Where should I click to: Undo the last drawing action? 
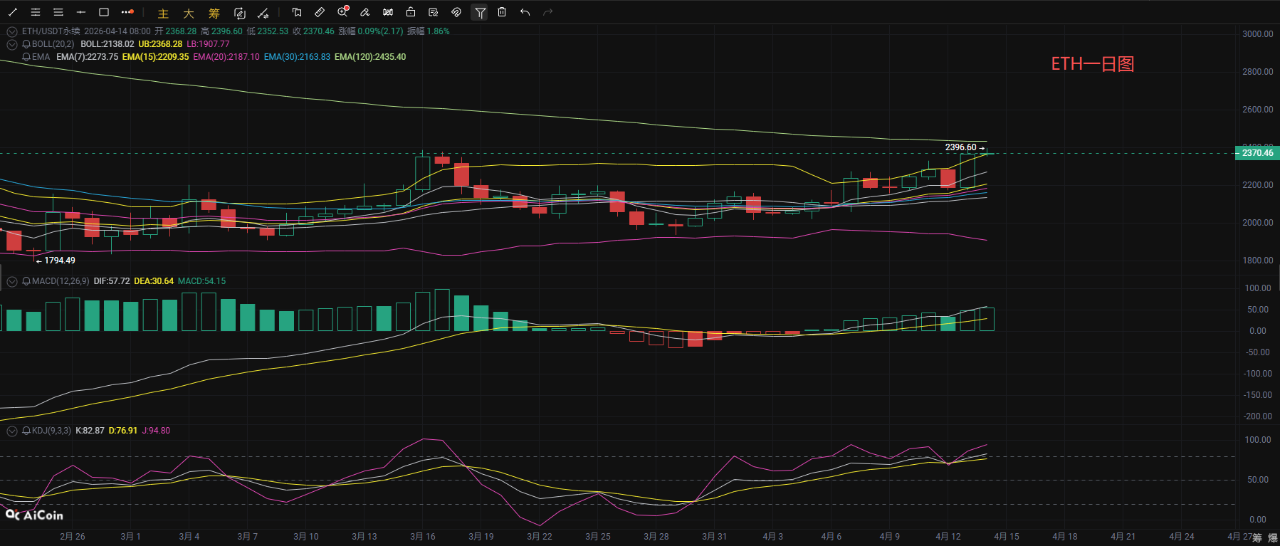tap(525, 12)
